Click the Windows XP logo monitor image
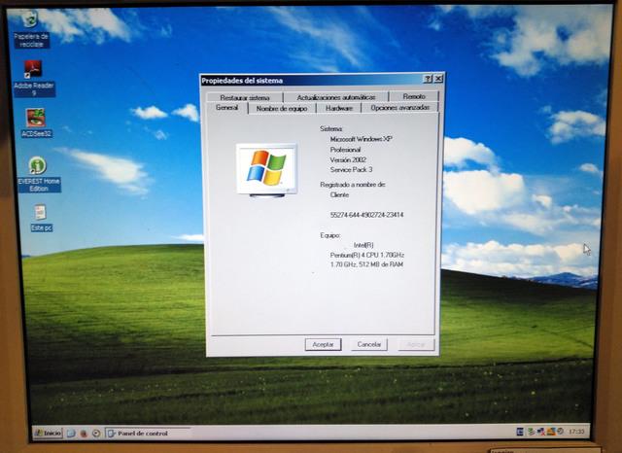The image size is (622, 453). [x=266, y=170]
